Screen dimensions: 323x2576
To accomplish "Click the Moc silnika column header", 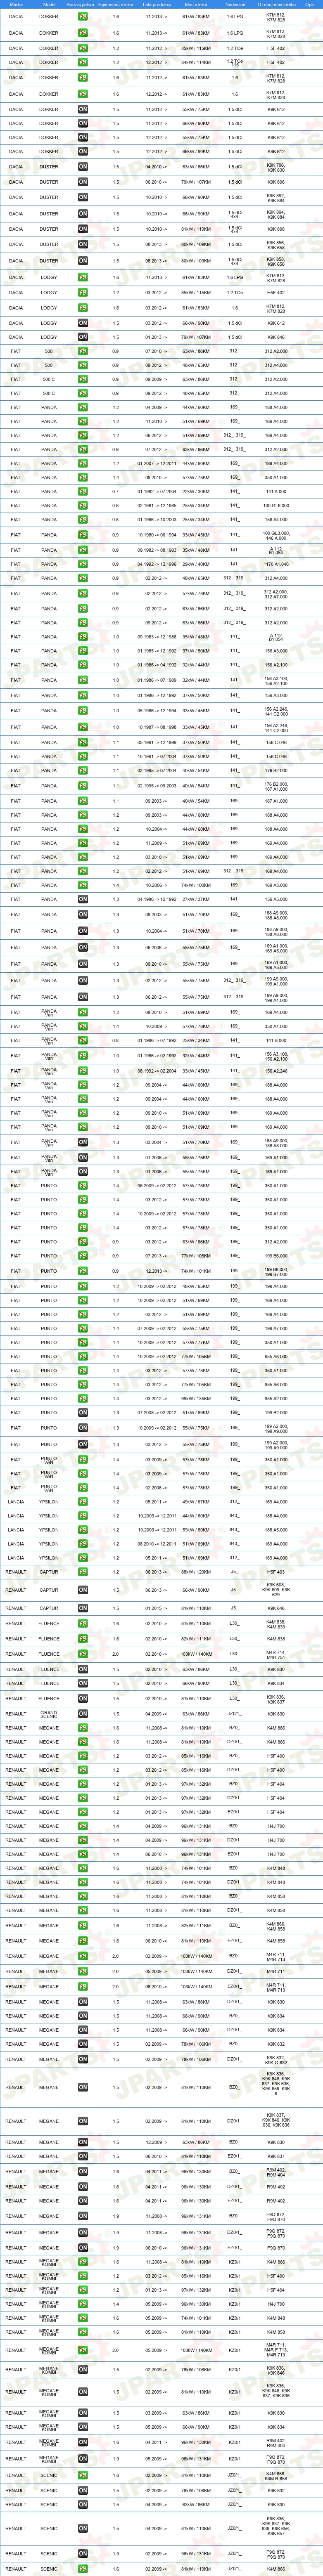I will 196,4.
